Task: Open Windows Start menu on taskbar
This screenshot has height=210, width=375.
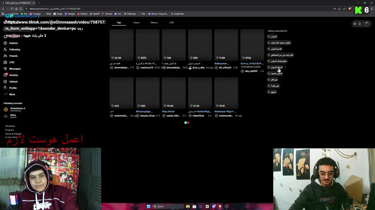Action: 149,206
